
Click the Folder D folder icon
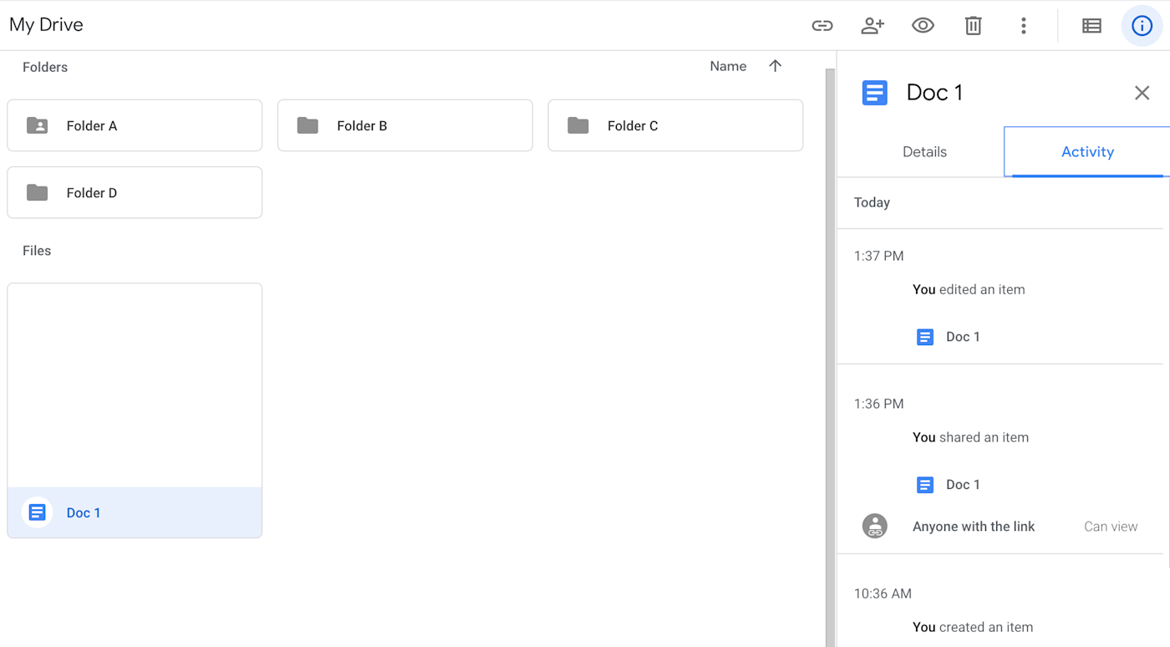point(37,192)
